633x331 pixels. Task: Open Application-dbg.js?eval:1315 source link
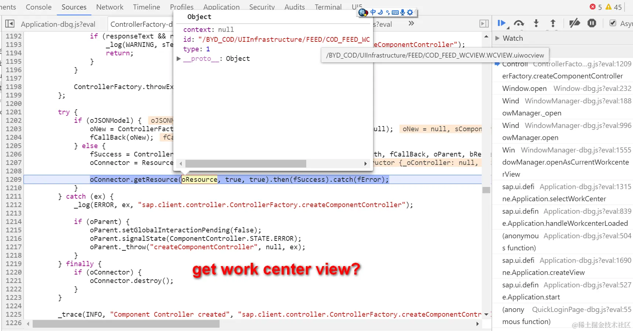[585, 187]
